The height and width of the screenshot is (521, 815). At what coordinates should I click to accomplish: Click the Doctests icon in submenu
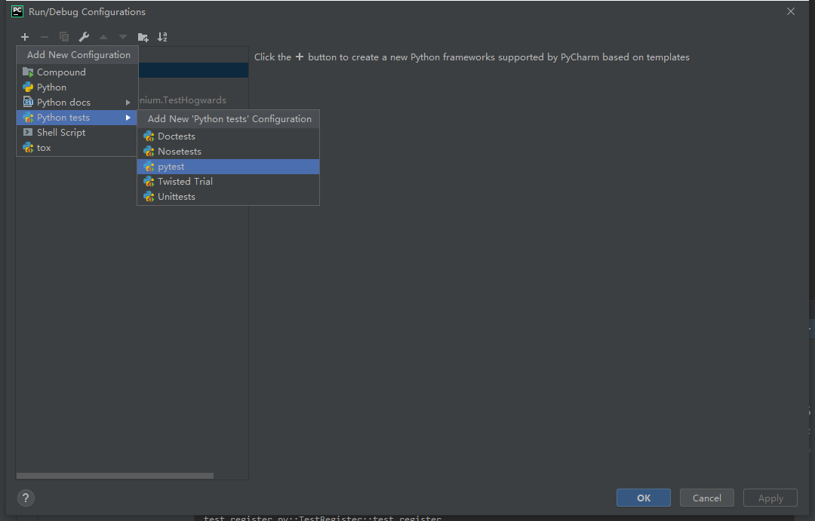click(x=149, y=136)
